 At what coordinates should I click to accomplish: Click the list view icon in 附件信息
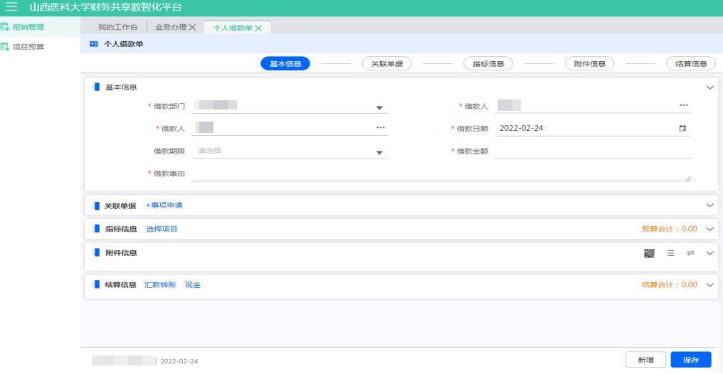(670, 253)
